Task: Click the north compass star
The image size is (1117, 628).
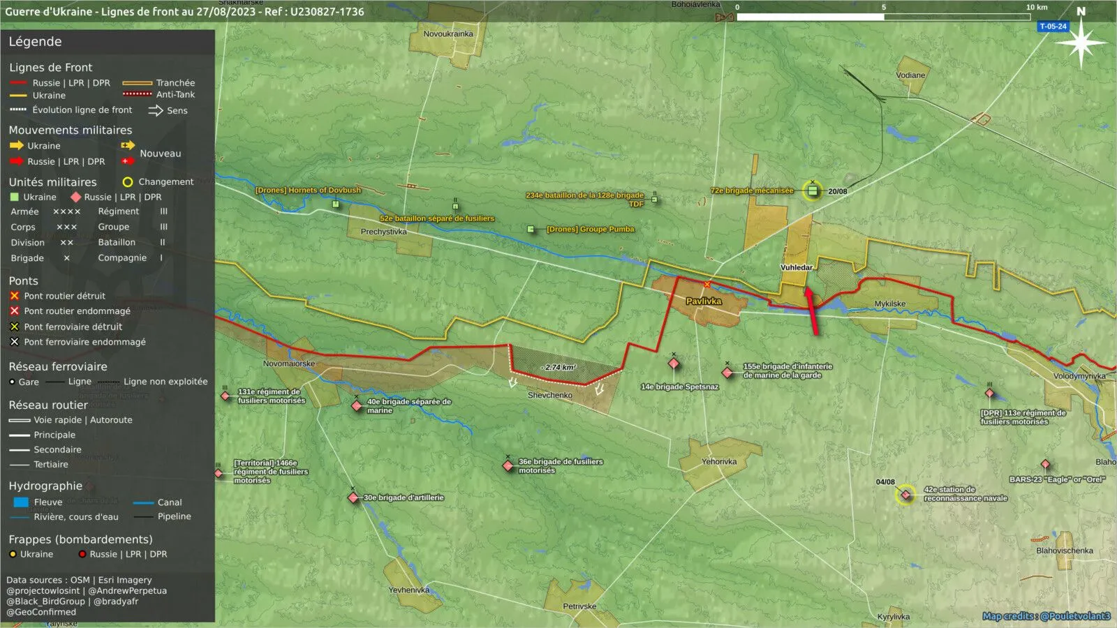Action: [1081, 43]
